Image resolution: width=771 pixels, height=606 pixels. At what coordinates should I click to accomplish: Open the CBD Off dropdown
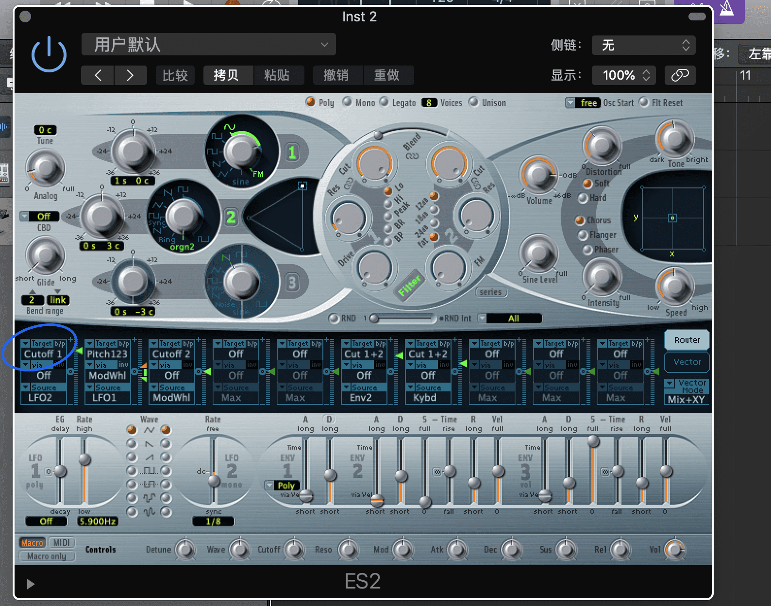click(x=39, y=216)
